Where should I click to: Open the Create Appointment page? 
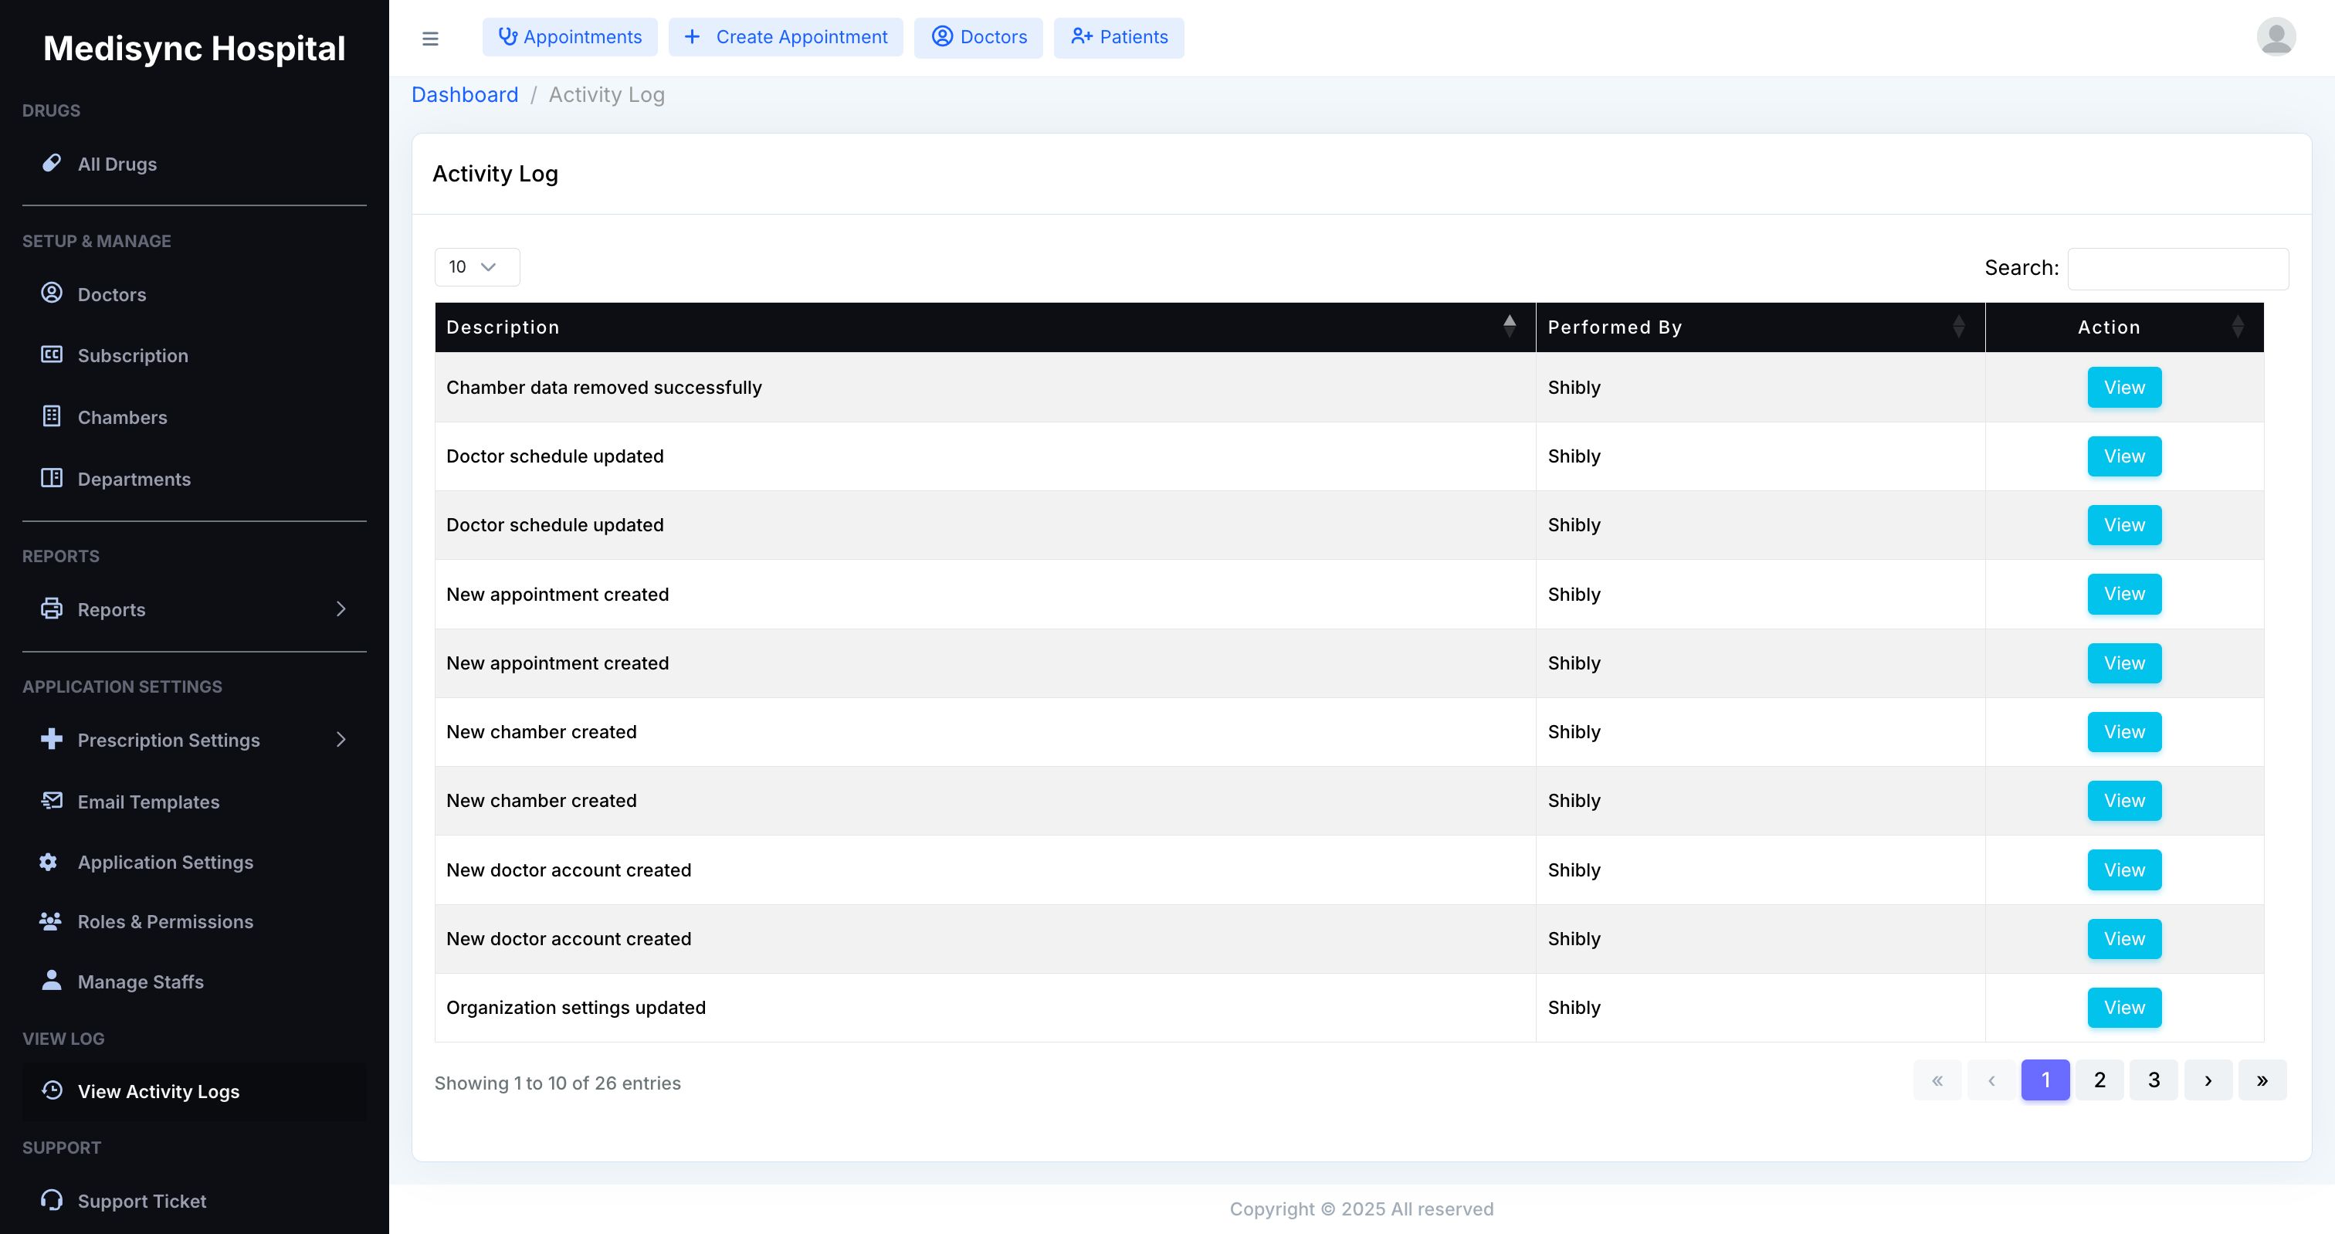point(786,37)
